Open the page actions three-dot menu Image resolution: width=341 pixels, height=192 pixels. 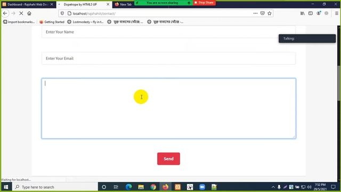click(255, 13)
